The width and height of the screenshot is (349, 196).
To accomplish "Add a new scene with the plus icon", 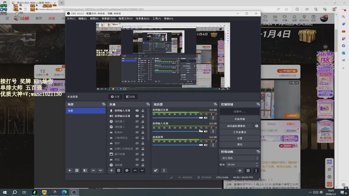I will coord(70,170).
